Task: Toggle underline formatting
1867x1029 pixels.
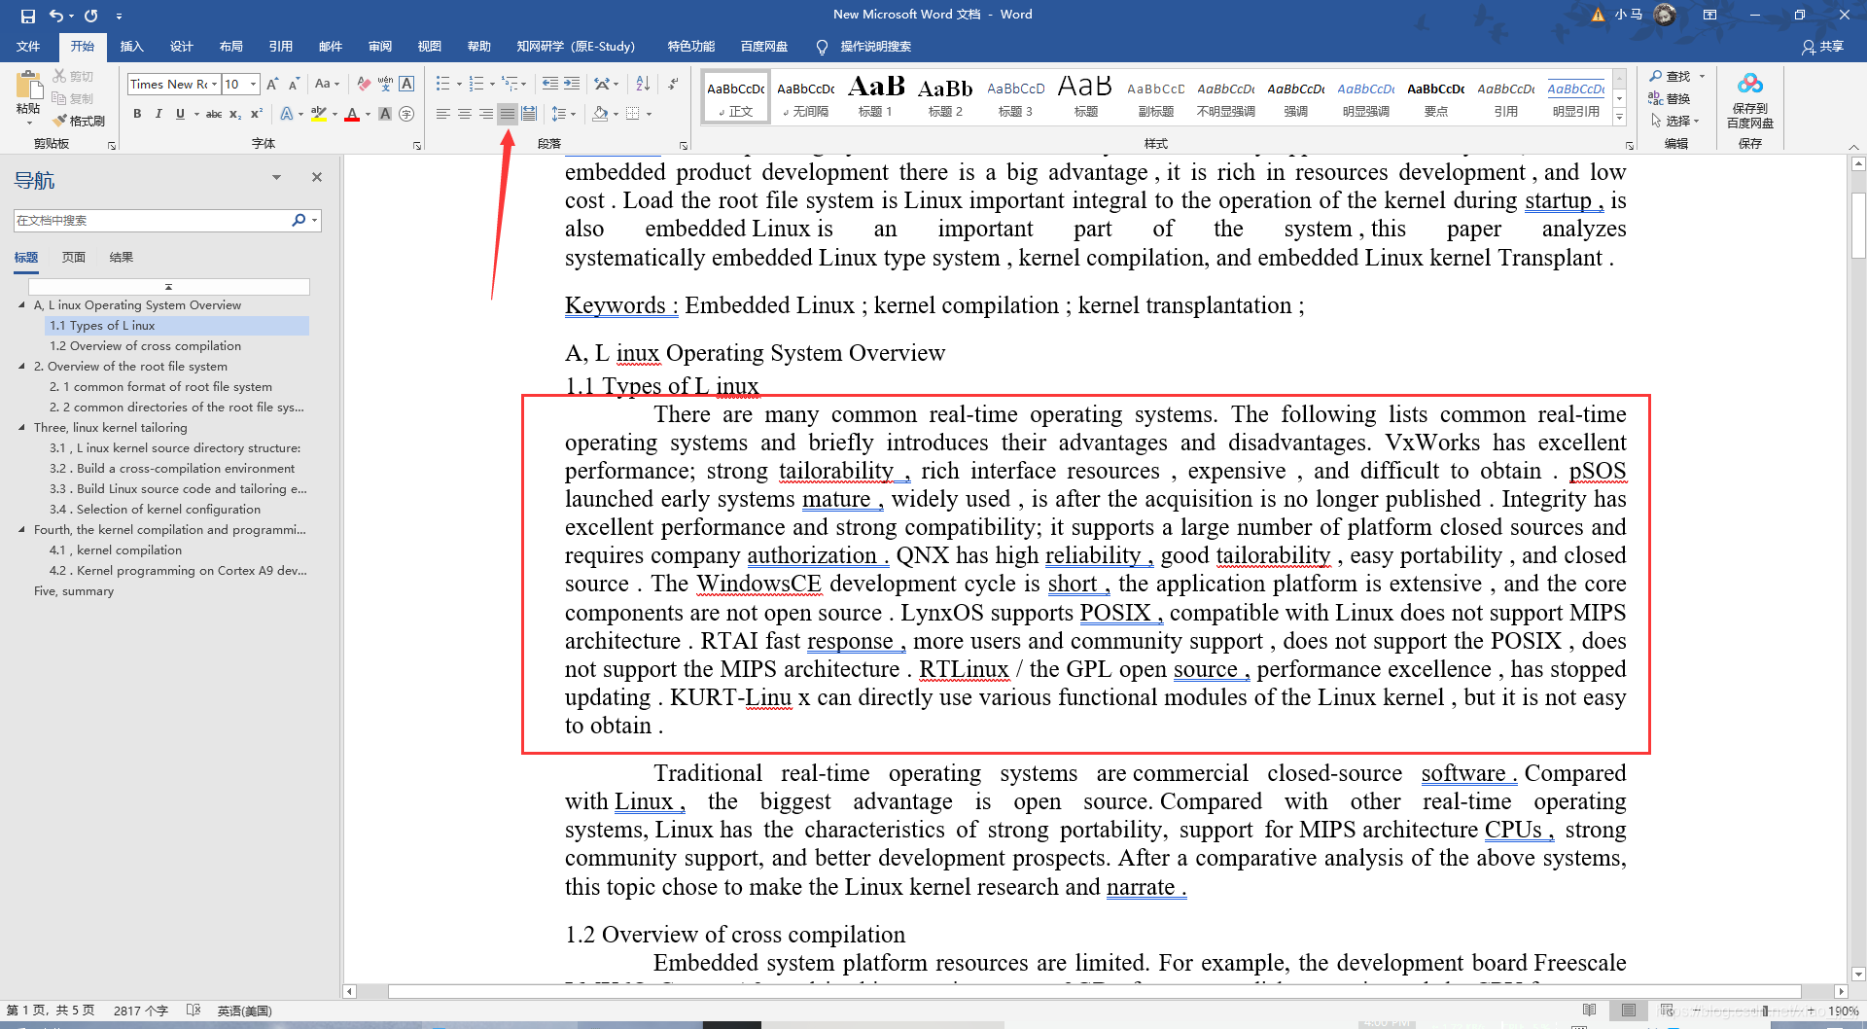Action: (x=180, y=114)
